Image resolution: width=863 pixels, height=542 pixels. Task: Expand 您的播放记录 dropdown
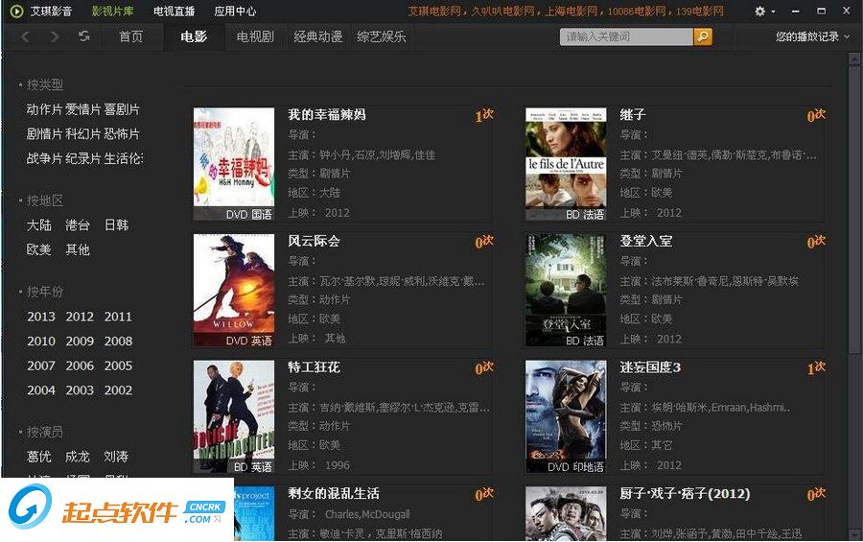coord(812,36)
